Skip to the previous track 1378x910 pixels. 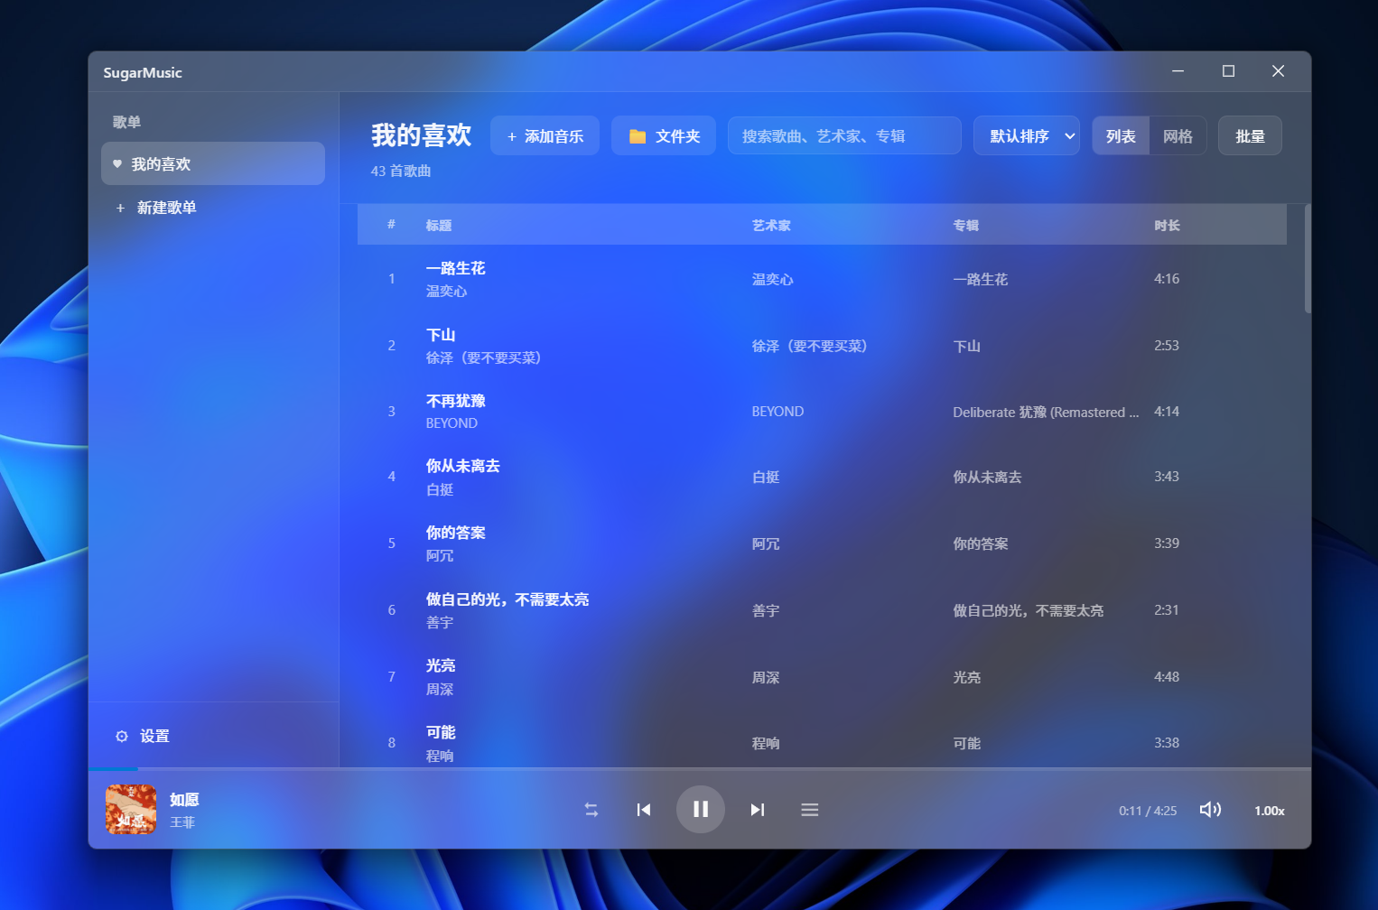[644, 810]
